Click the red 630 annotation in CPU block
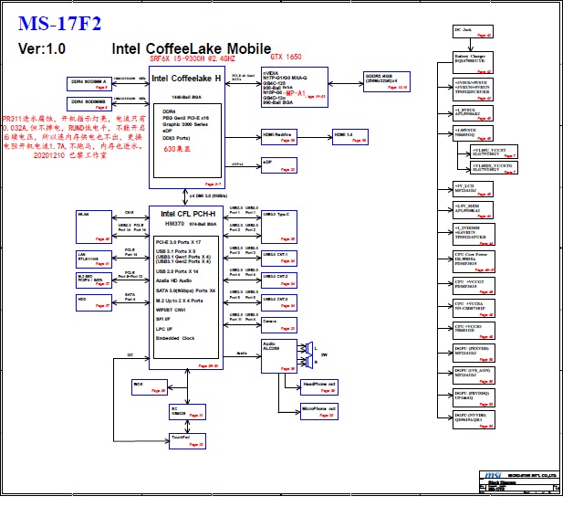 tap(177, 149)
